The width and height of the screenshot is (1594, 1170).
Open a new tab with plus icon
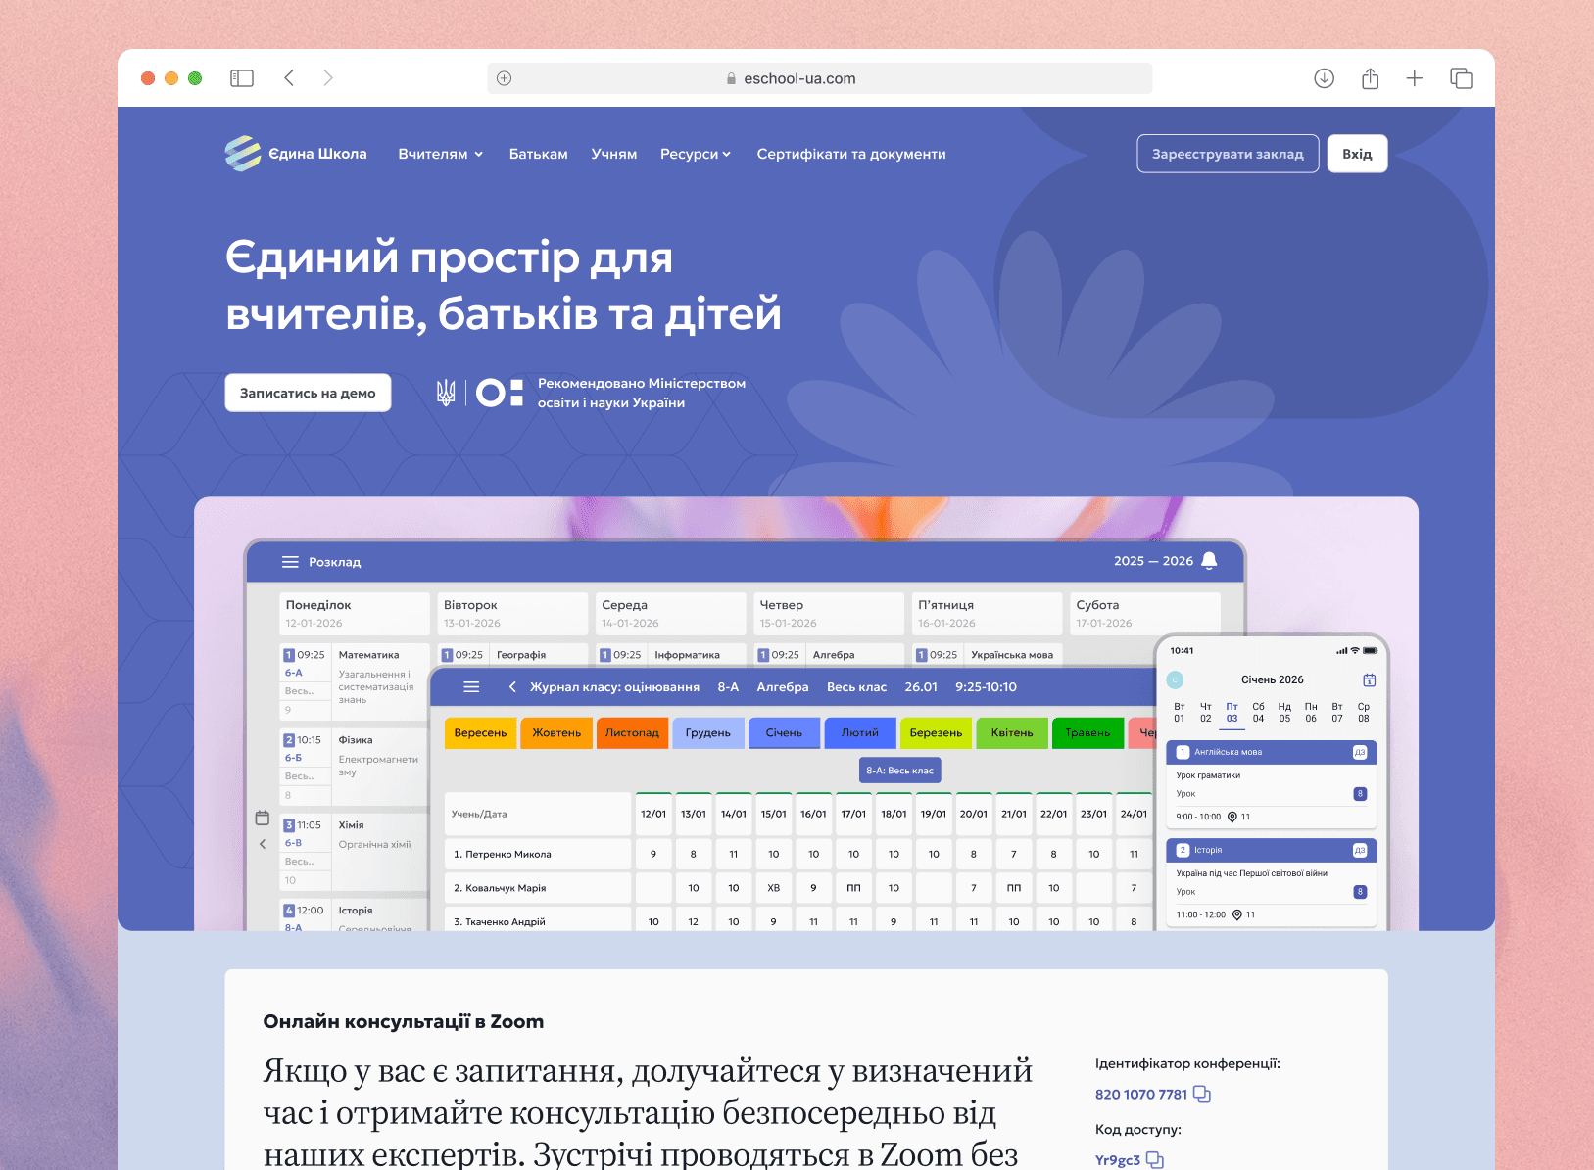click(x=1415, y=78)
